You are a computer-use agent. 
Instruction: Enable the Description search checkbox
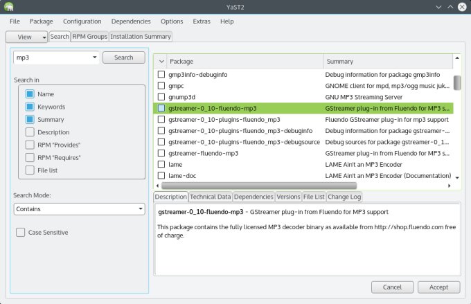click(x=30, y=132)
